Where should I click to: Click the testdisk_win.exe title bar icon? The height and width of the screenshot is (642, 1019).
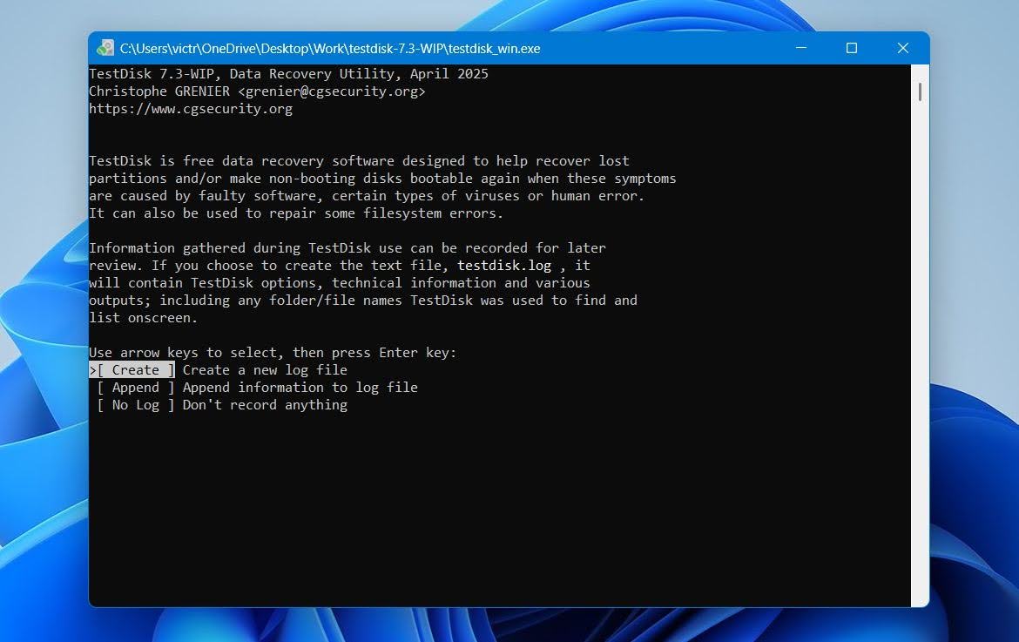(x=105, y=48)
